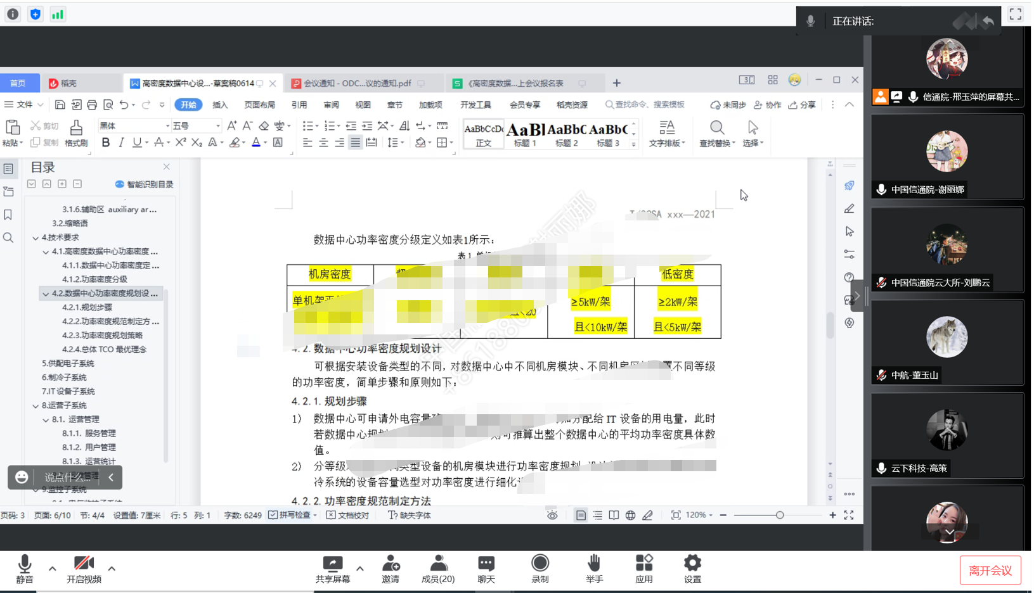Open the 页面布局 ribbon tab
This screenshot has height=596, width=1034.
click(x=260, y=105)
